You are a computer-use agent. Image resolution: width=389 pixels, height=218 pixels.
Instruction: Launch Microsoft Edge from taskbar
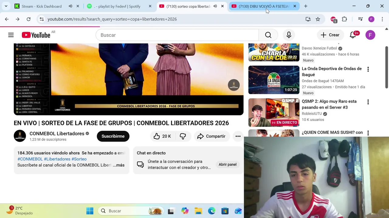[x=212, y=211]
